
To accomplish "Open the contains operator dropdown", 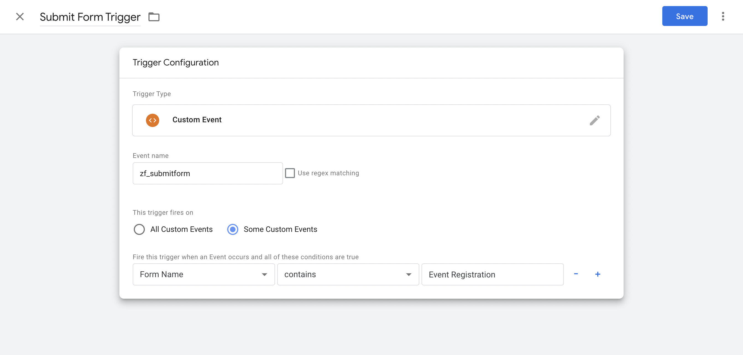I will [348, 274].
